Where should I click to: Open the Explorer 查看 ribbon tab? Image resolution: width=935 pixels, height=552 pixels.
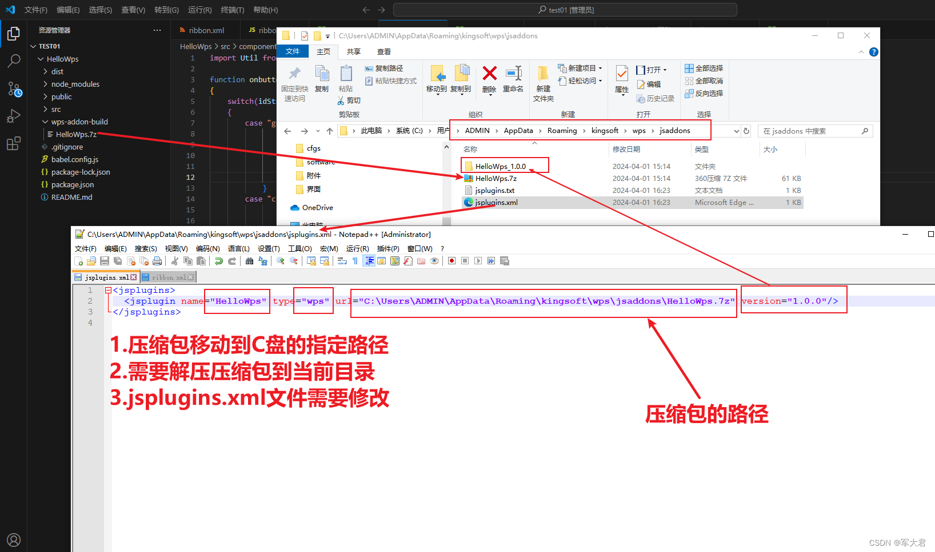384,51
